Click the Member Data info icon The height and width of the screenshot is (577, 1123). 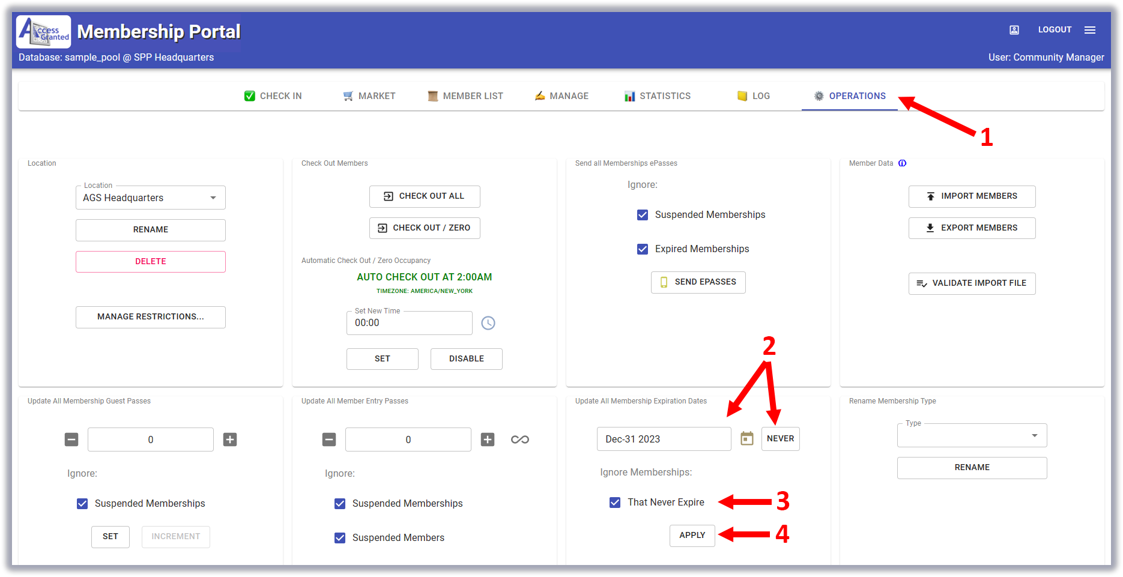pos(902,163)
